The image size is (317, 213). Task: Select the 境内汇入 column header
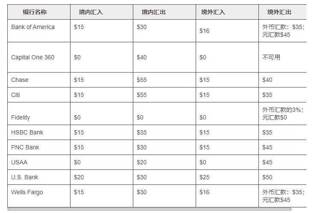point(102,12)
